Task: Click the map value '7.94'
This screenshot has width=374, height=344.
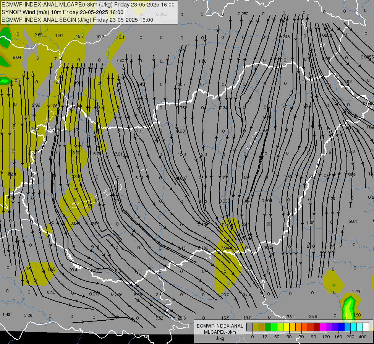Action: [225, 248]
